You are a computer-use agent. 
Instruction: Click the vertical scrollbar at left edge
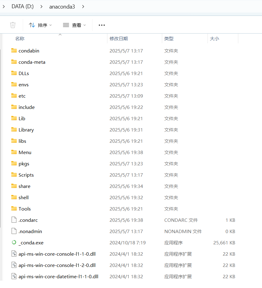point(1,138)
